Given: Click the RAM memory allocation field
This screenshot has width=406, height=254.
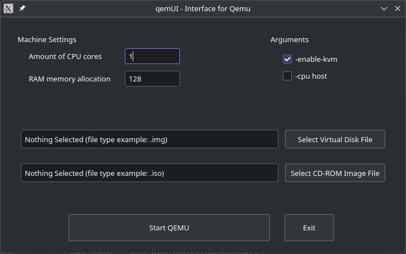Looking at the screenshot, I should [x=152, y=79].
